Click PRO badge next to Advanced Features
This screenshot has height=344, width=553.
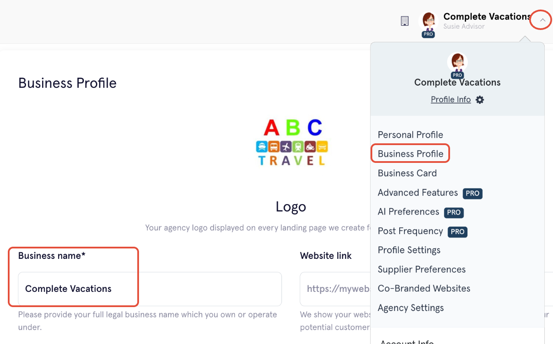point(473,193)
